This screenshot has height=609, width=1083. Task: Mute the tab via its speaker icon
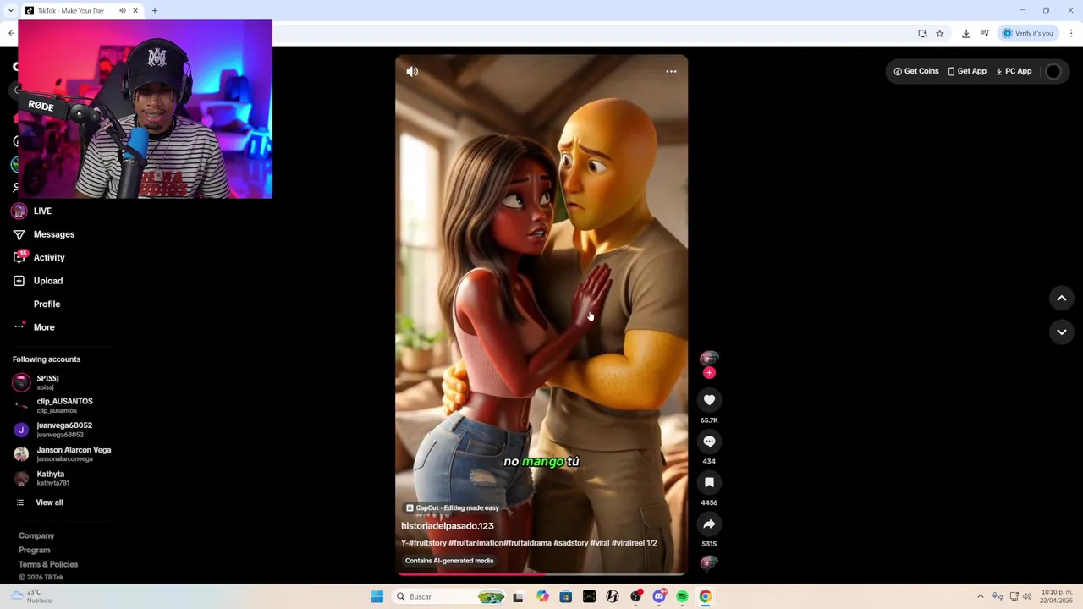coord(122,10)
